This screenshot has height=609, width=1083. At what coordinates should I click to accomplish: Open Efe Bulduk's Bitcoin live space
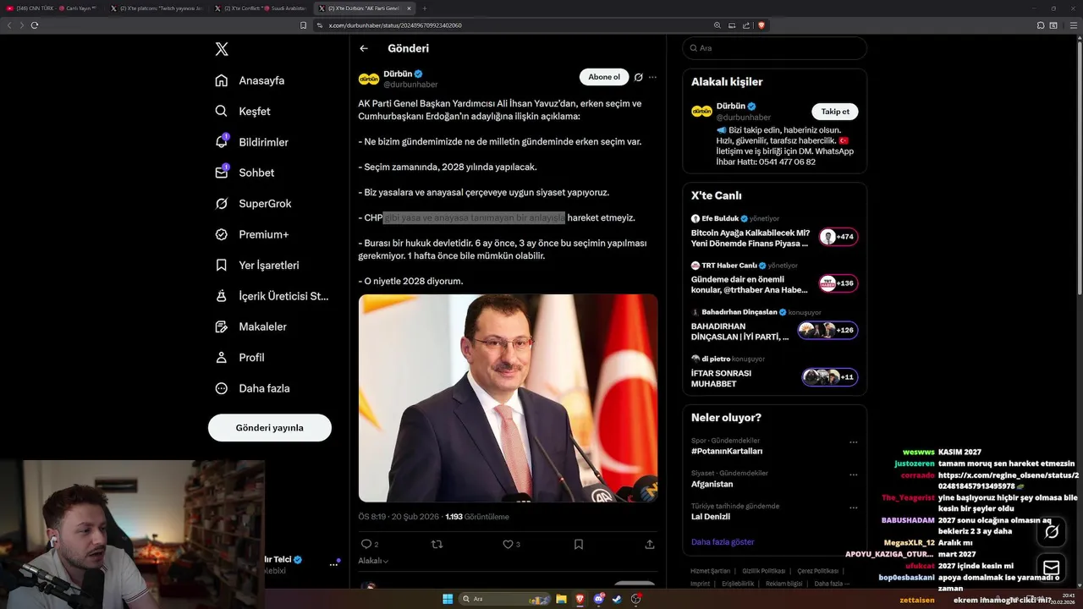[x=774, y=233]
